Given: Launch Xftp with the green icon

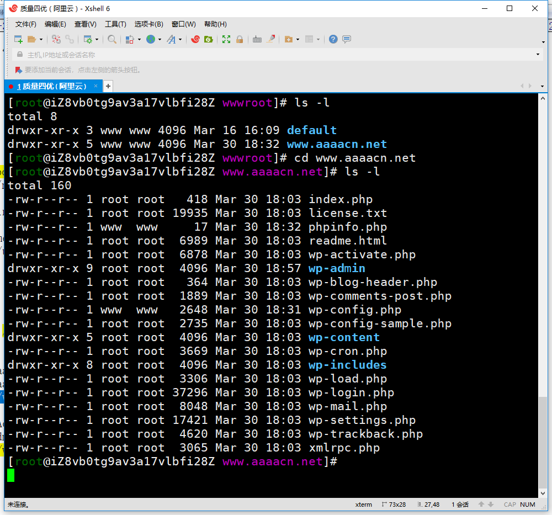Looking at the screenshot, I should click(209, 39).
